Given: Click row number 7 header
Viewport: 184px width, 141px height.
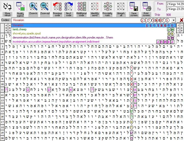Looking at the screenshot, I should coord(2,68).
